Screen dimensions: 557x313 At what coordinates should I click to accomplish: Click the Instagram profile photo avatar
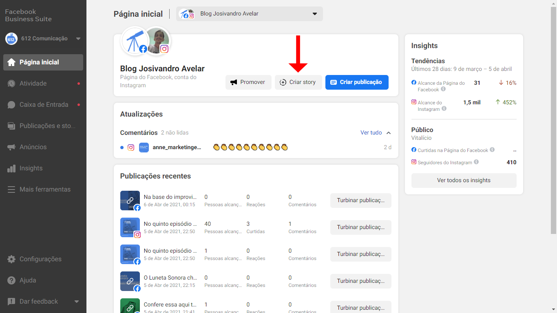[x=158, y=41]
